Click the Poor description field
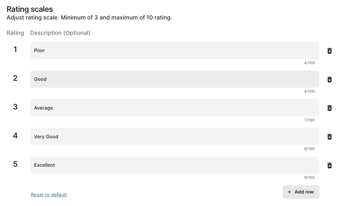The width and height of the screenshot is (343, 206). [x=175, y=50]
